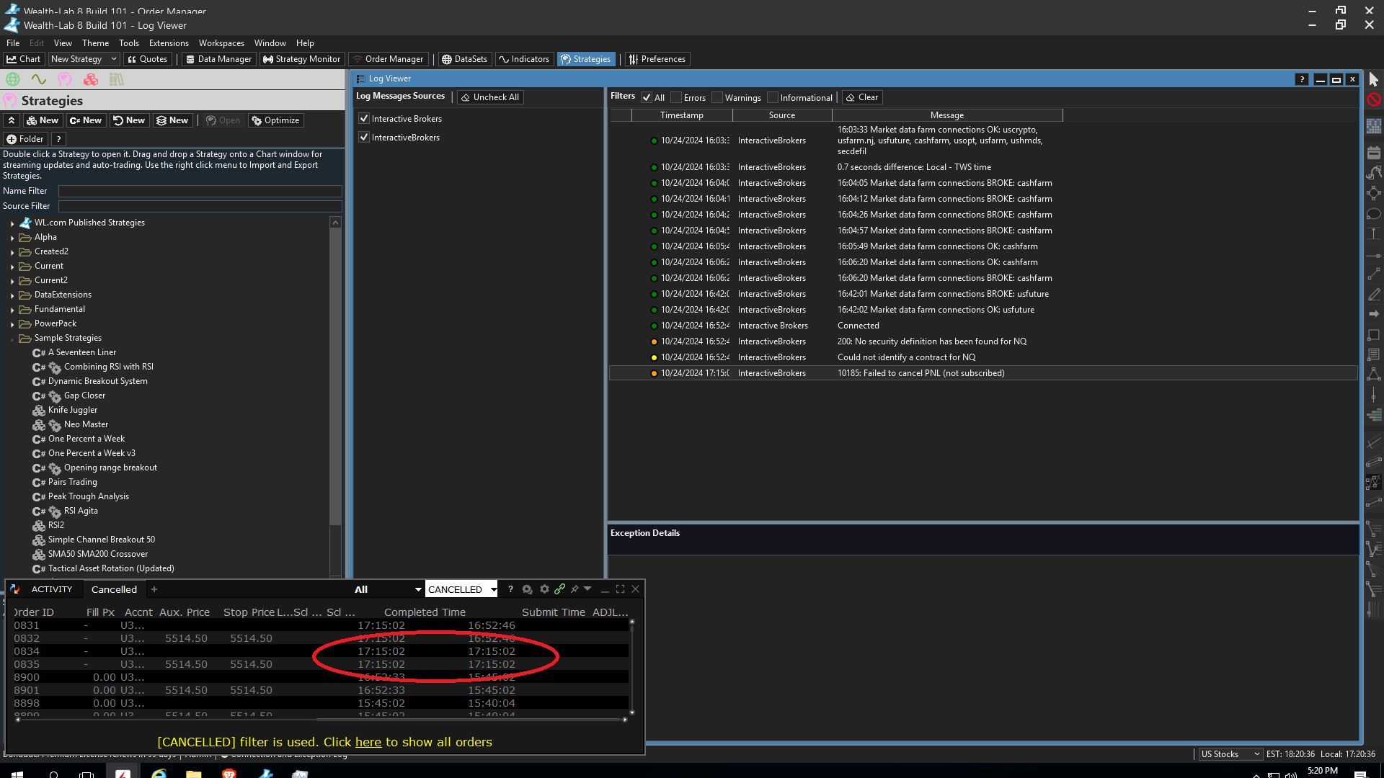Click the Uncheck All button
Image resolution: width=1384 pixels, height=778 pixels.
[x=489, y=97]
